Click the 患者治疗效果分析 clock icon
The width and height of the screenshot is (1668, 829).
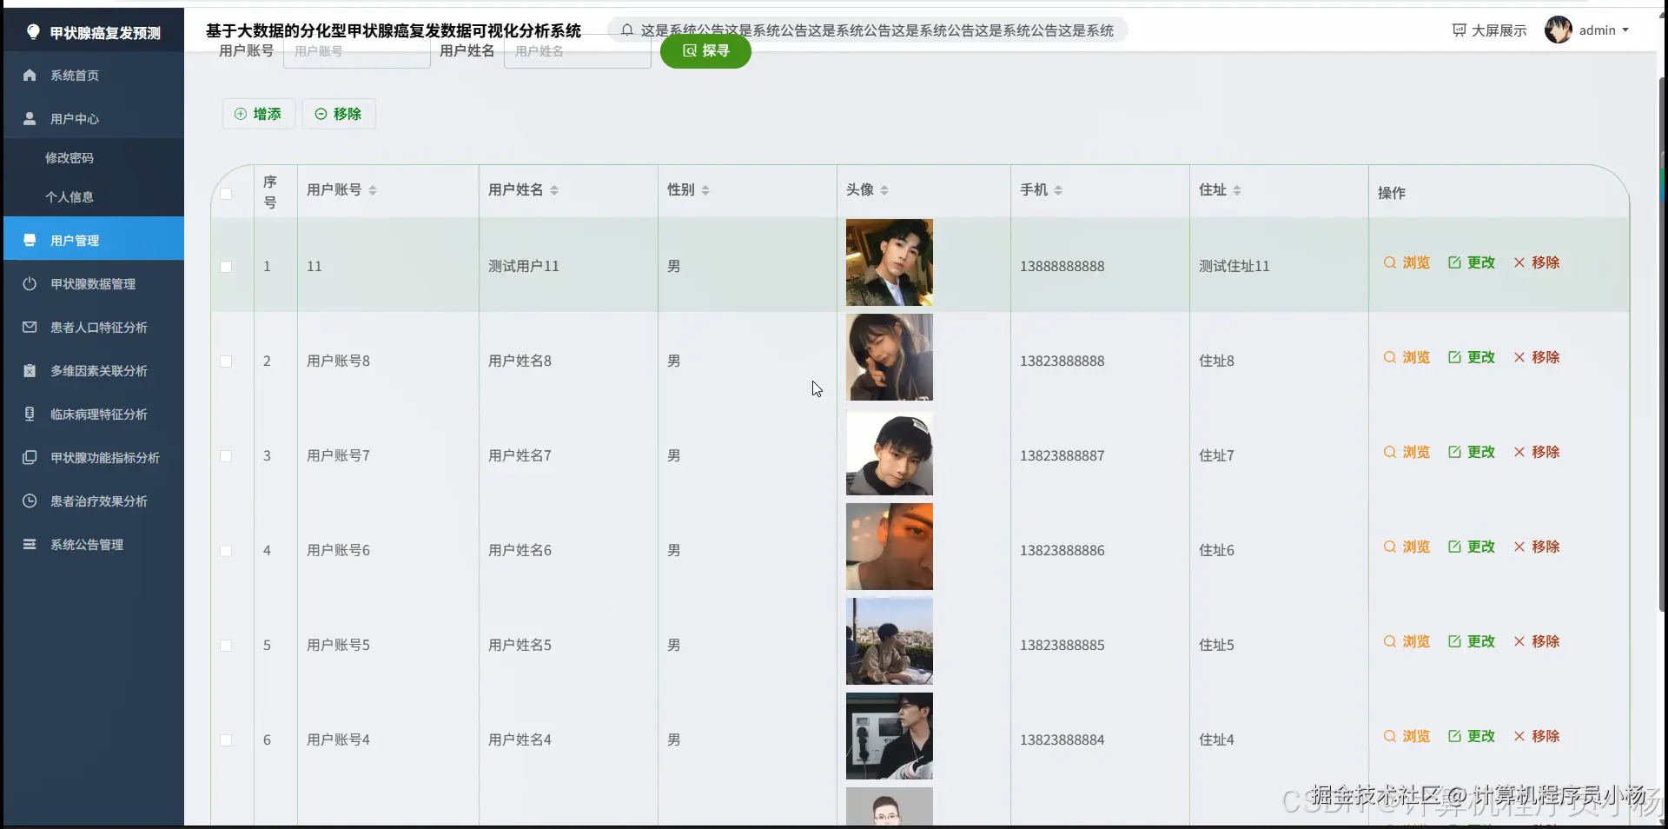click(30, 501)
